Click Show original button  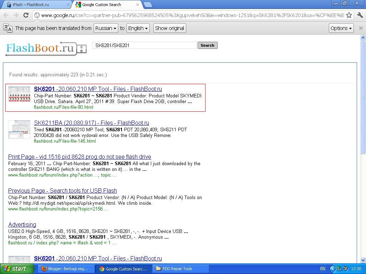coord(169,28)
